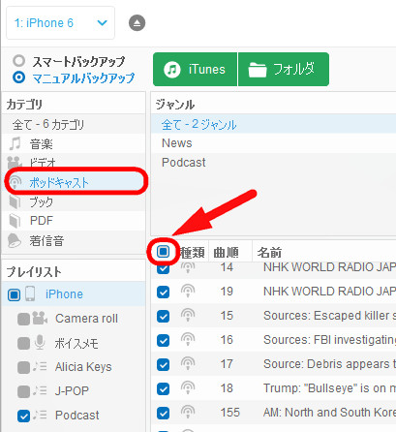Click the microphone icon beside ボイスメモ
Image resolution: width=396 pixels, height=432 pixels.
pyautogui.click(x=40, y=342)
